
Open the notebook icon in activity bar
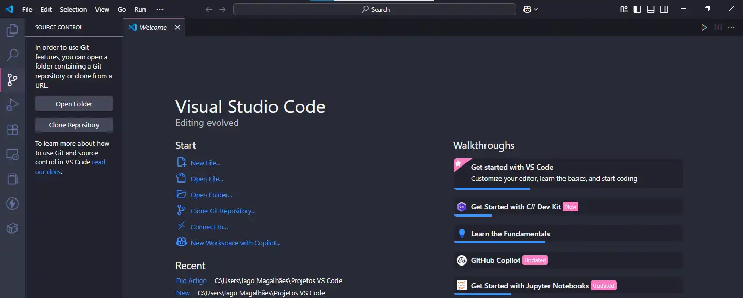pos(12,179)
